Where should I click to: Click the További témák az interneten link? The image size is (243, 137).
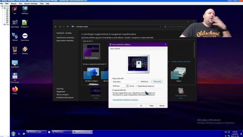[181, 62]
